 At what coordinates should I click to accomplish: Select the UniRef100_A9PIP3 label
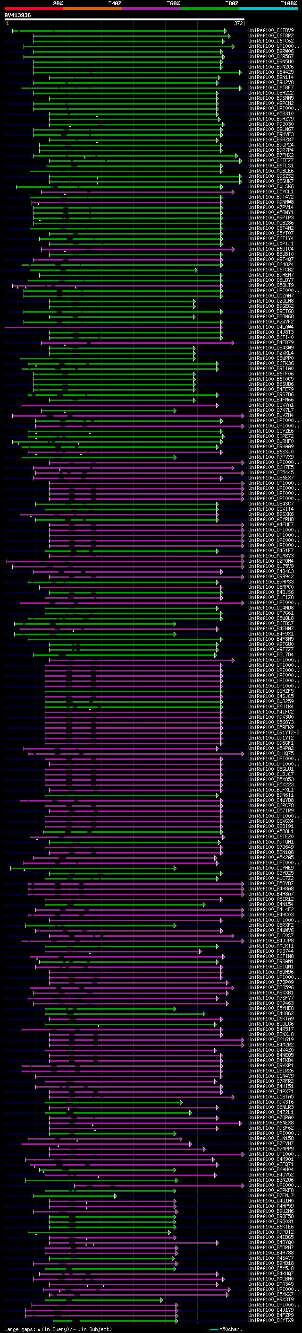coord(270,218)
